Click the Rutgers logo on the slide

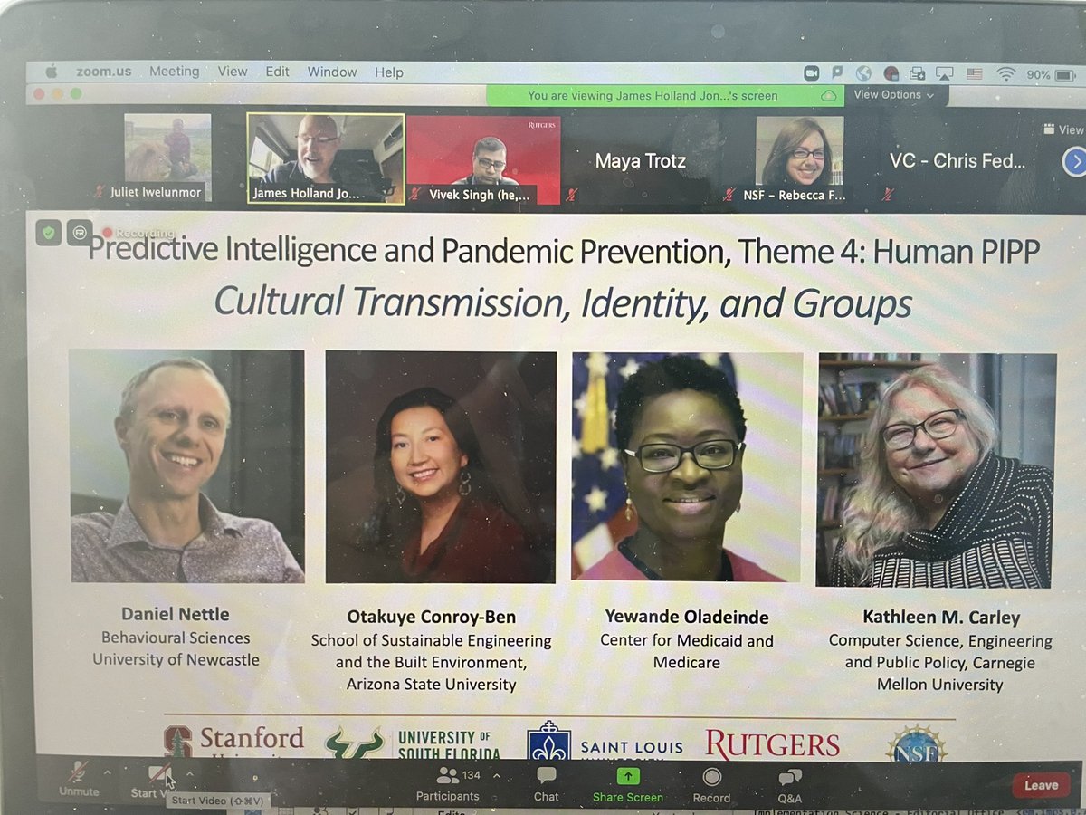point(773,743)
